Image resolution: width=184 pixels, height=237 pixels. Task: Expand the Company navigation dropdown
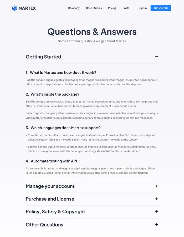[x=74, y=8]
